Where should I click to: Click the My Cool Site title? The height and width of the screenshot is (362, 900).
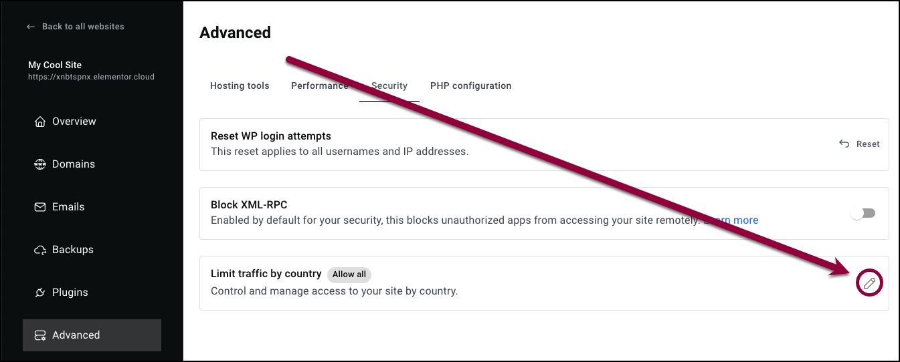click(55, 65)
